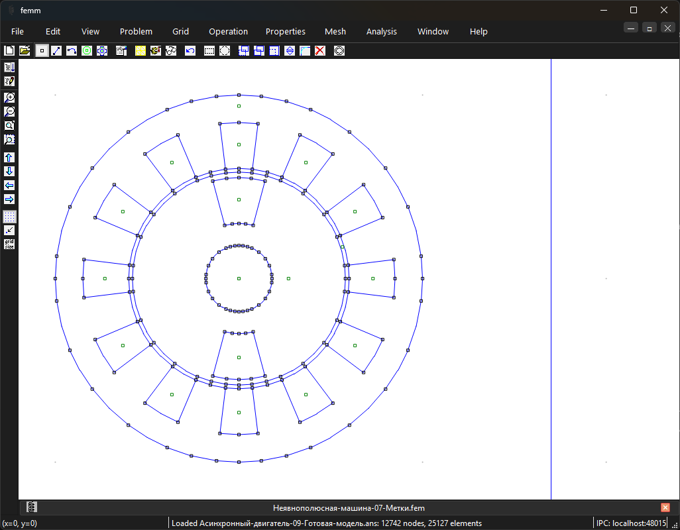
Task: Choose rectangular selection tool
Action: click(209, 51)
